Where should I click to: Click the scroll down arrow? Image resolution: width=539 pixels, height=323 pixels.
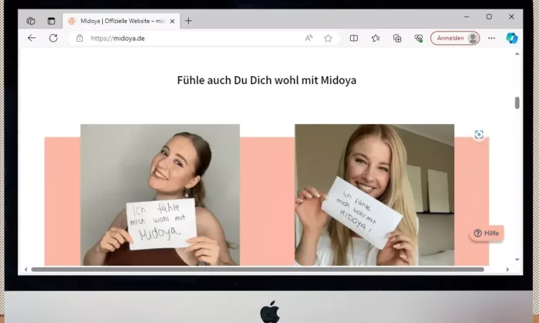pyautogui.click(x=517, y=260)
